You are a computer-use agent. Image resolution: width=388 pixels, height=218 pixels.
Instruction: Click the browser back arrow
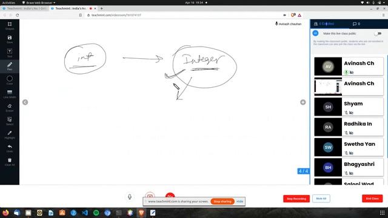click(4, 15)
